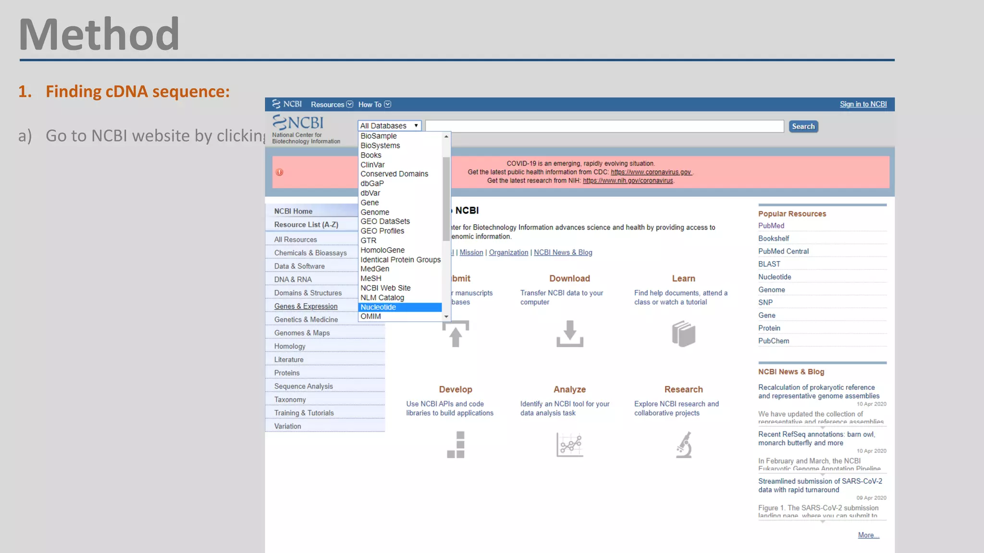Click the Organization link
Viewport: 984px width, 553px height.
point(508,252)
